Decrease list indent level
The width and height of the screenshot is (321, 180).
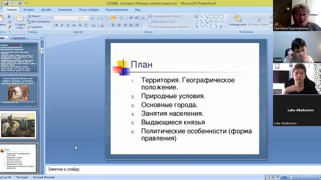131,18
